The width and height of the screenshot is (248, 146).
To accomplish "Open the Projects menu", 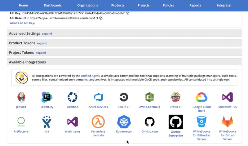I will pyautogui.click(x=144, y=5).
